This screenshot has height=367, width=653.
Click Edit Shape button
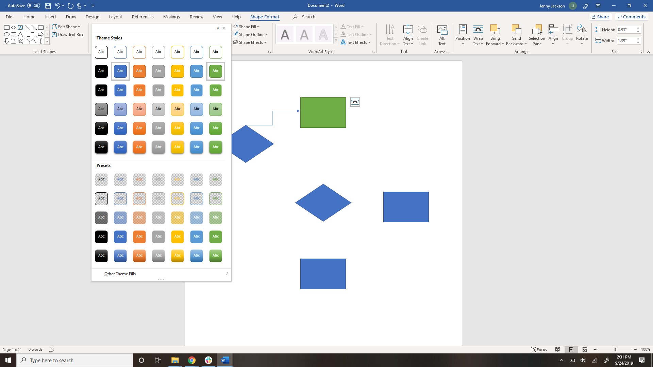click(66, 27)
